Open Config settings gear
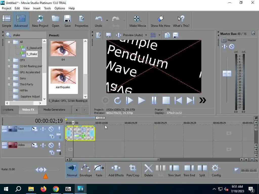The width and height of the screenshot is (259, 194). point(216,171)
